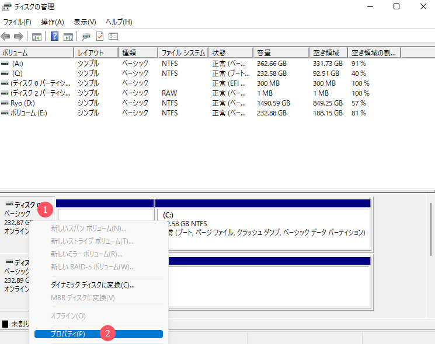Open the ファイル(F) menu
This screenshot has height=344, width=435.
[17, 22]
